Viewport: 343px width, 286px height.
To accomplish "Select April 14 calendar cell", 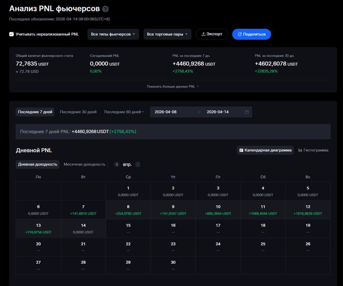I will click(x=83, y=229).
